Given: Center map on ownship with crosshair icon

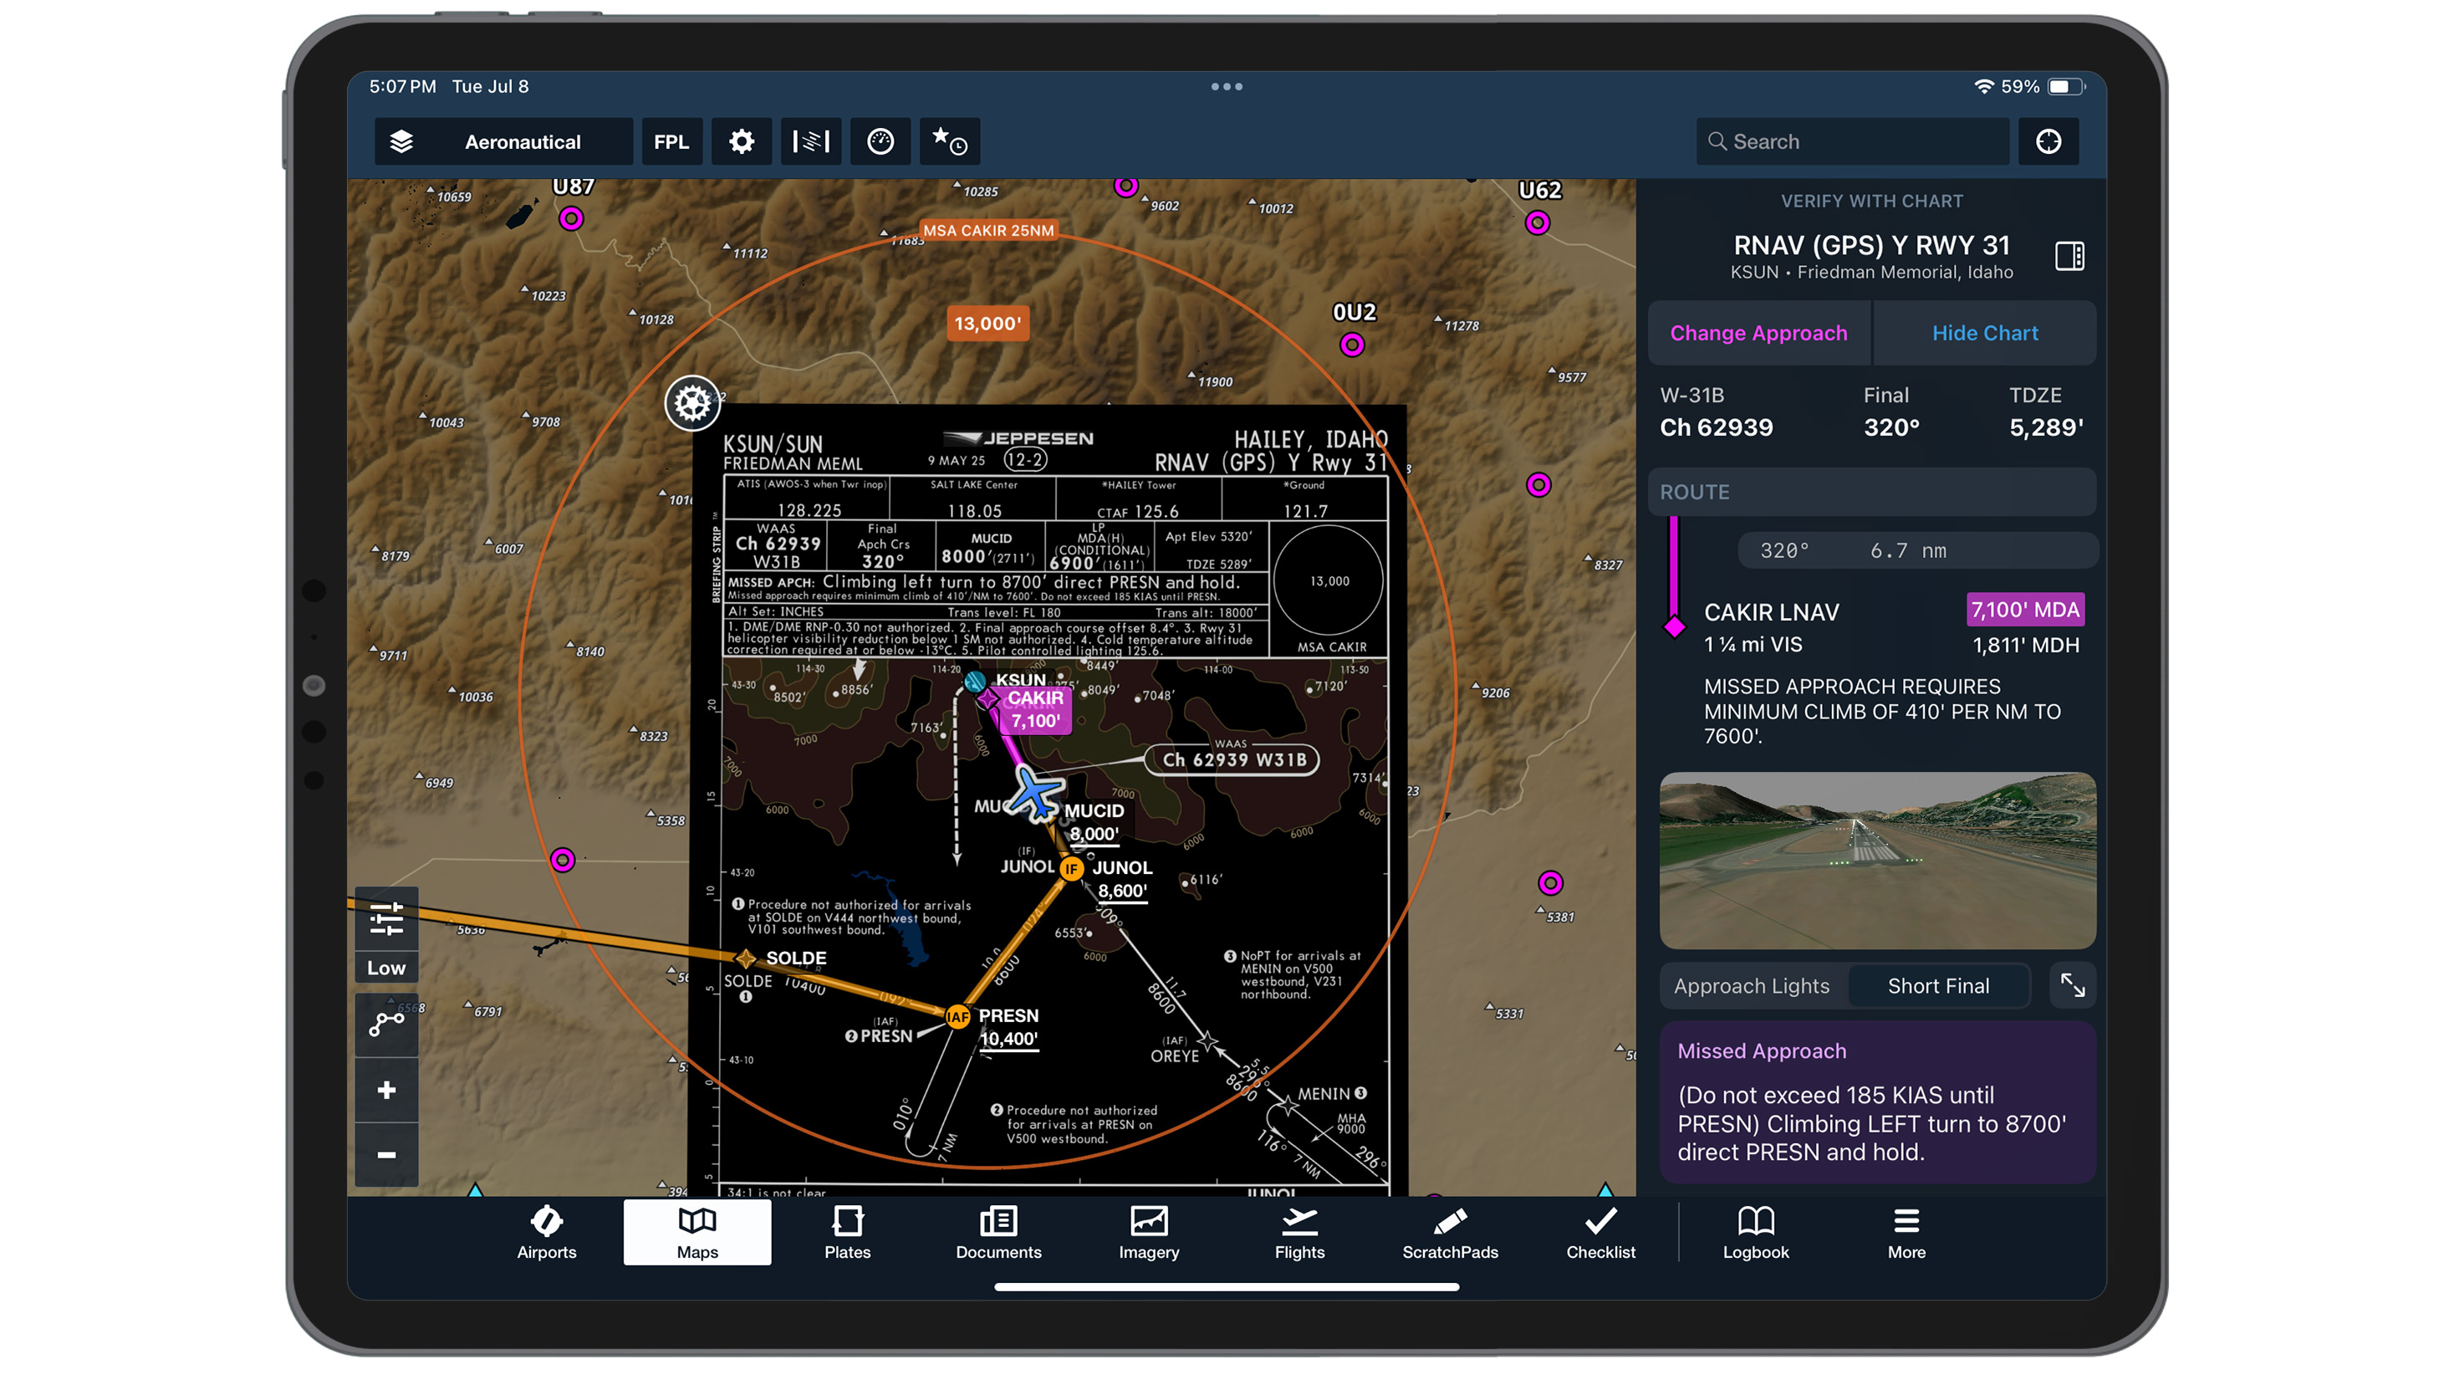Looking at the screenshot, I should click(2049, 141).
